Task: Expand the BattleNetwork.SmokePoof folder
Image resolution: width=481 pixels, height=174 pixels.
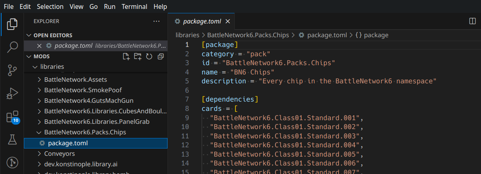Action: pyautogui.click(x=39, y=91)
